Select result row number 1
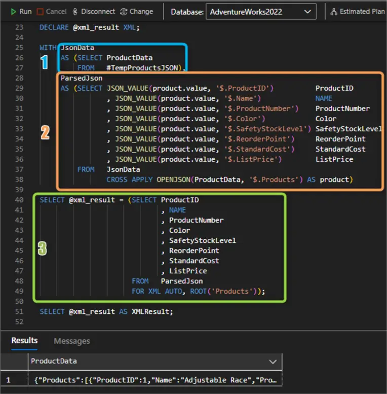This screenshot has height=394, width=387. pyautogui.click(x=9, y=380)
